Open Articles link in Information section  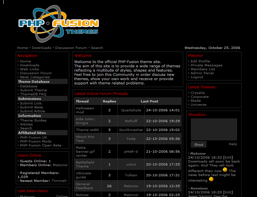pyautogui.click(x=26, y=124)
